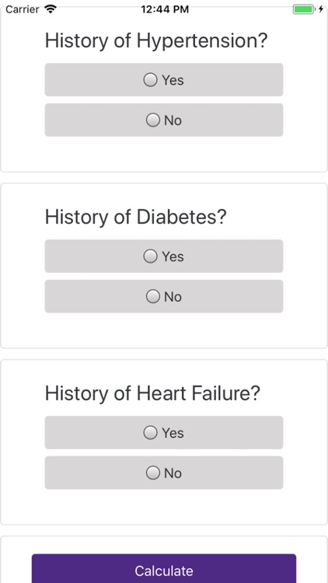The image size is (328, 583).
Task: Tap the Carrier label in status bar
Action: [x=23, y=9]
